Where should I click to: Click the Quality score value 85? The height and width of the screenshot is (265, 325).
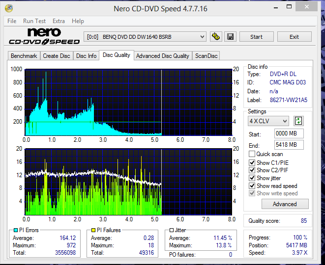point(304,221)
